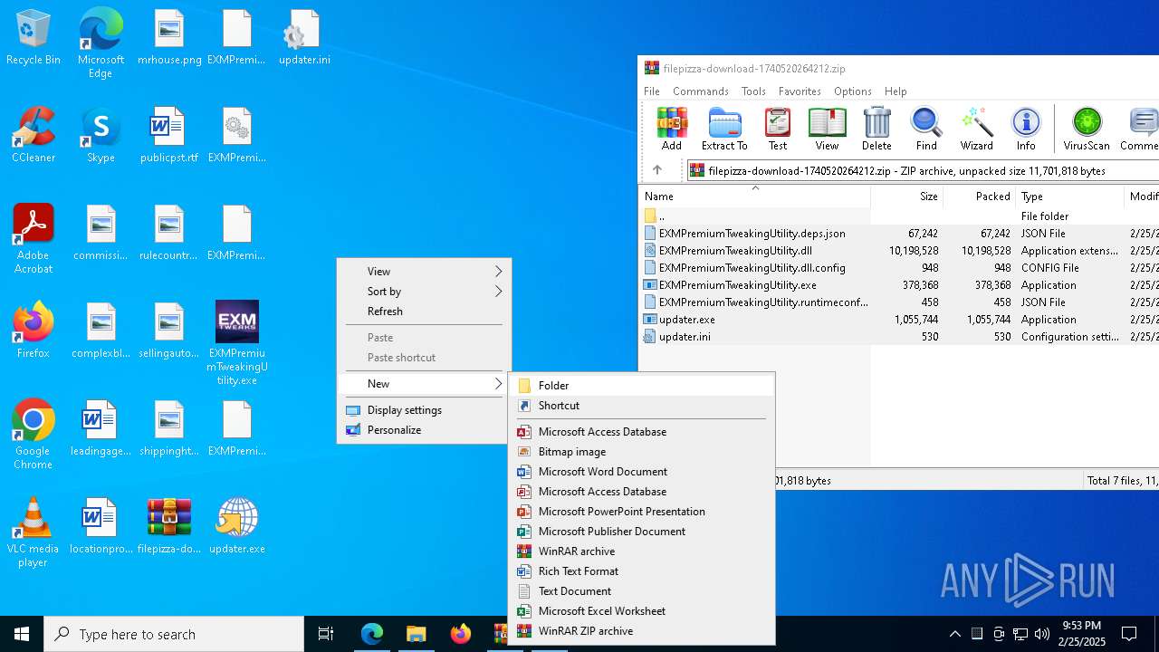
Task: Create a new Shortcut from submenu
Action: coord(641,406)
